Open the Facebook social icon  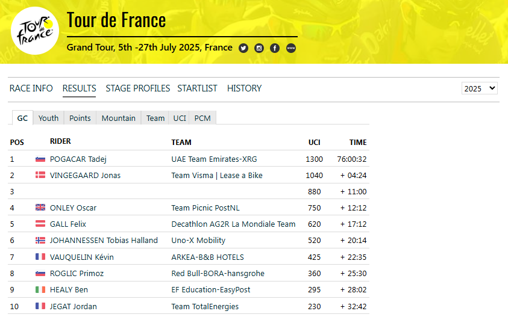click(x=275, y=48)
